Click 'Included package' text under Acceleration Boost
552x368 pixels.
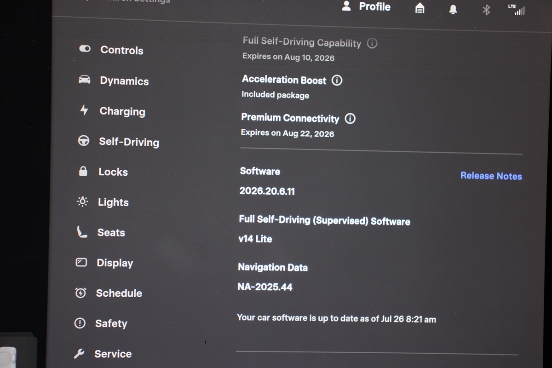click(x=275, y=95)
